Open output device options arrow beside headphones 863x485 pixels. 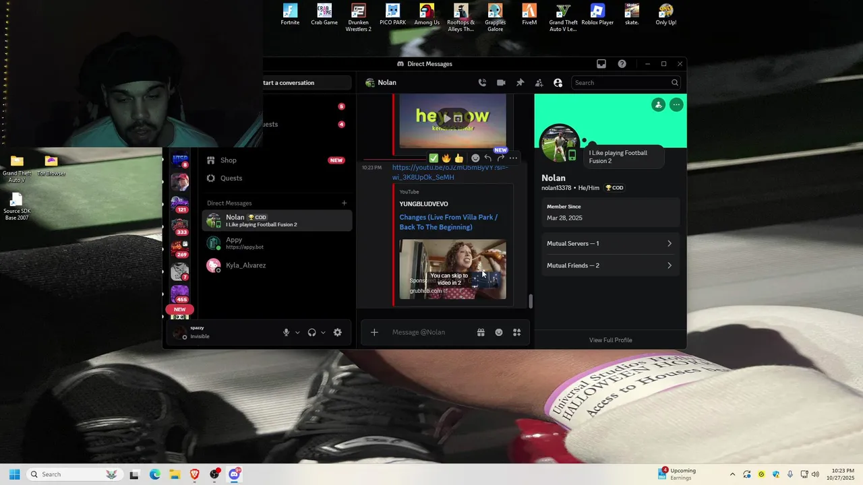pos(323,332)
